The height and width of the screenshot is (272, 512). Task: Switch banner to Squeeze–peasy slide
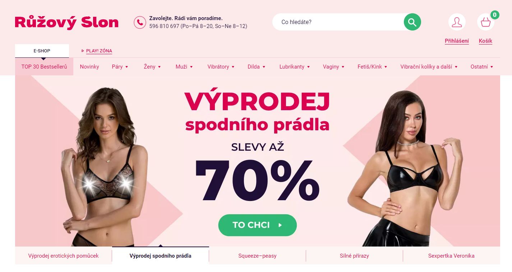tap(257, 256)
